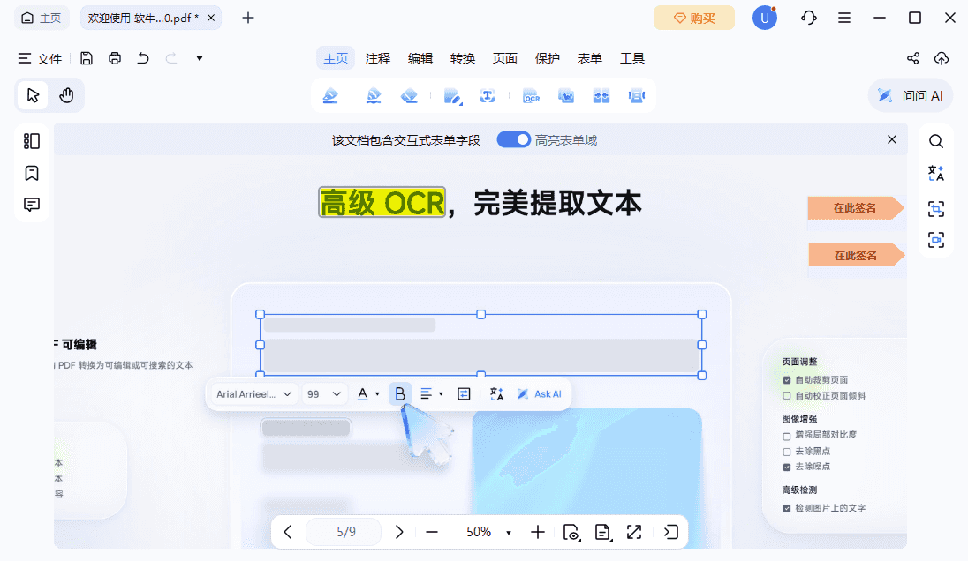968x561 pixels.
Task: Select the highlighter tool in the main toolbar
Action: tap(330, 95)
